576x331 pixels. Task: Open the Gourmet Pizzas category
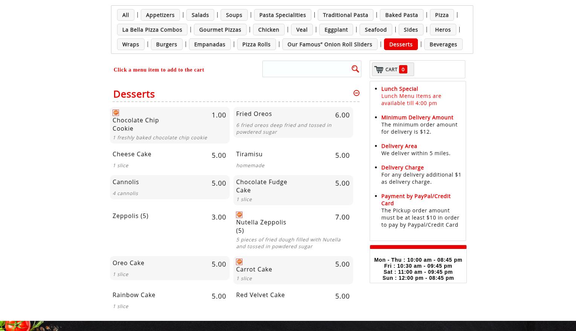click(220, 30)
